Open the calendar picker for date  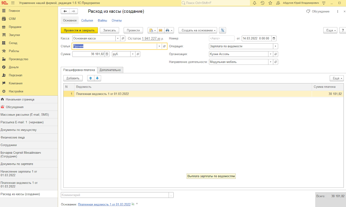tap(274, 38)
